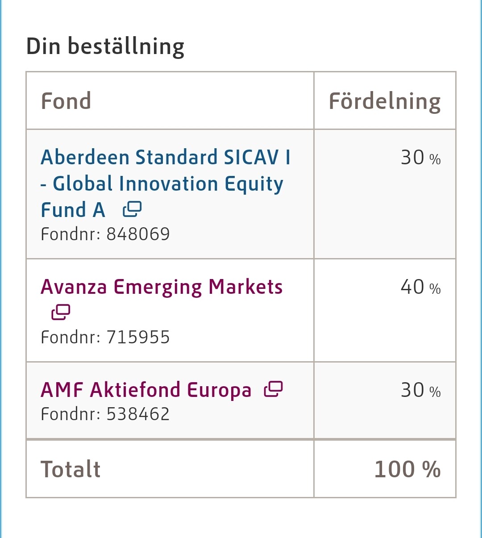Click the 100 % total value
Image resolution: width=482 pixels, height=538 pixels.
[407, 469]
